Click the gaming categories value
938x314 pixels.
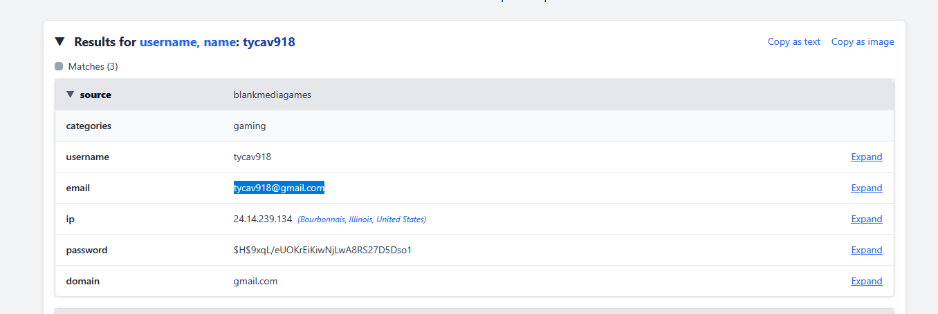[249, 126]
